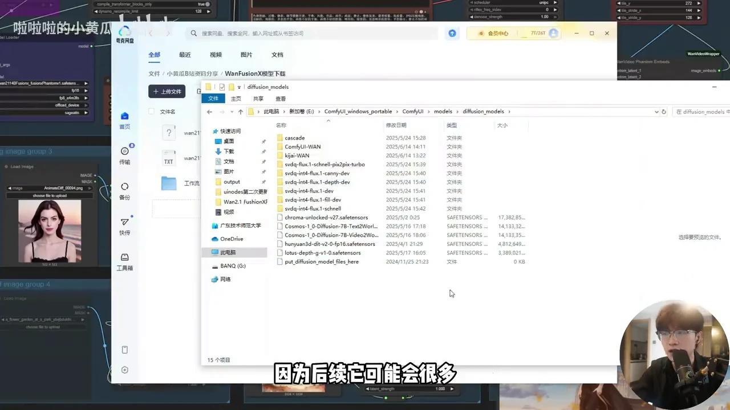Click the new folder icon in Explorer quick access toolbar

[x=231, y=87]
